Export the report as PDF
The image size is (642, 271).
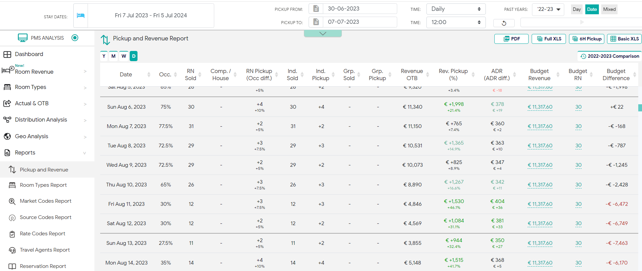(x=511, y=39)
